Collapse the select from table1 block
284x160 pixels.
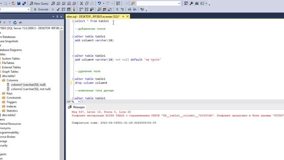click(73, 21)
